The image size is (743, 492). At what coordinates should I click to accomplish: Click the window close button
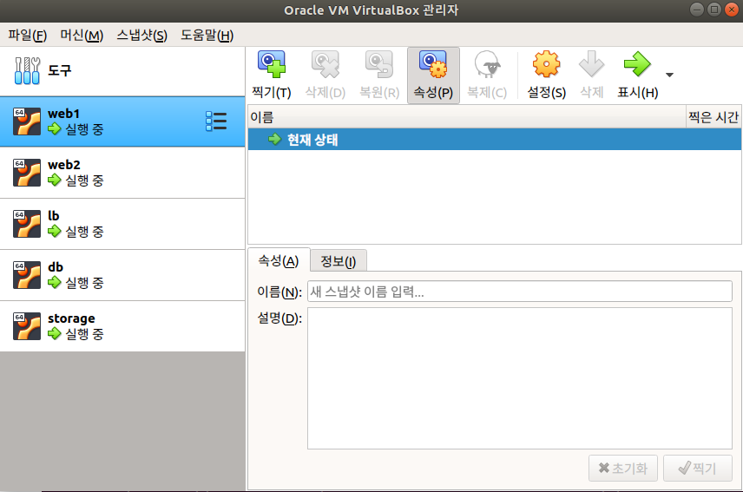click(x=732, y=10)
